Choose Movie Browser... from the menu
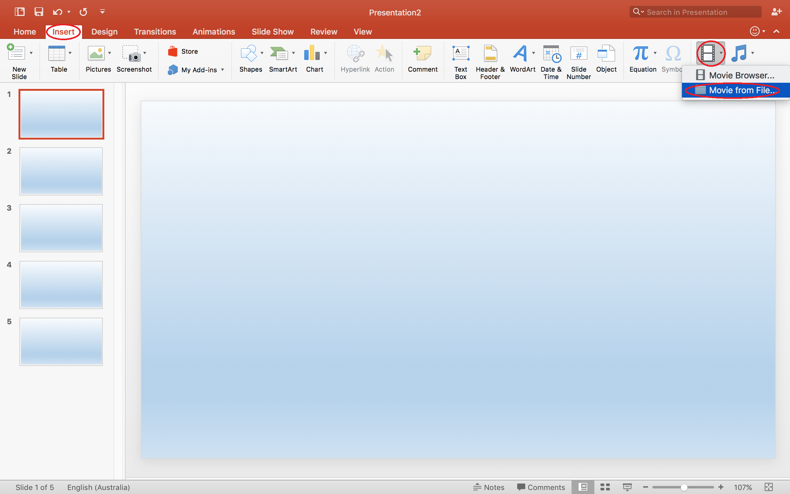The height and width of the screenshot is (494, 790). 735,75
